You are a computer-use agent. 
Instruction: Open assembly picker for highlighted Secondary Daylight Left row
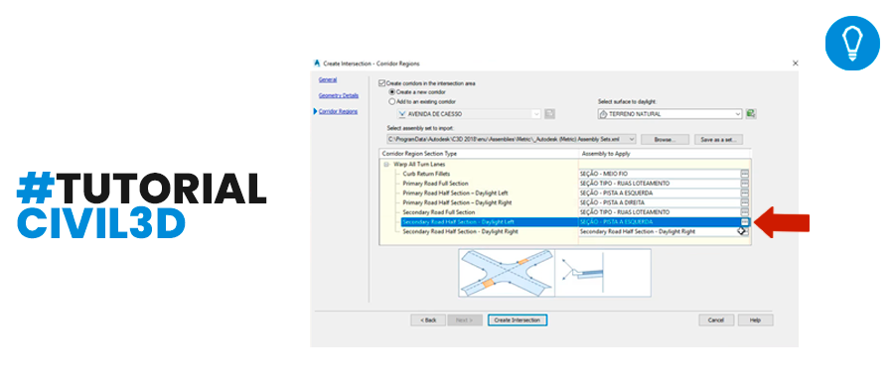[745, 221]
